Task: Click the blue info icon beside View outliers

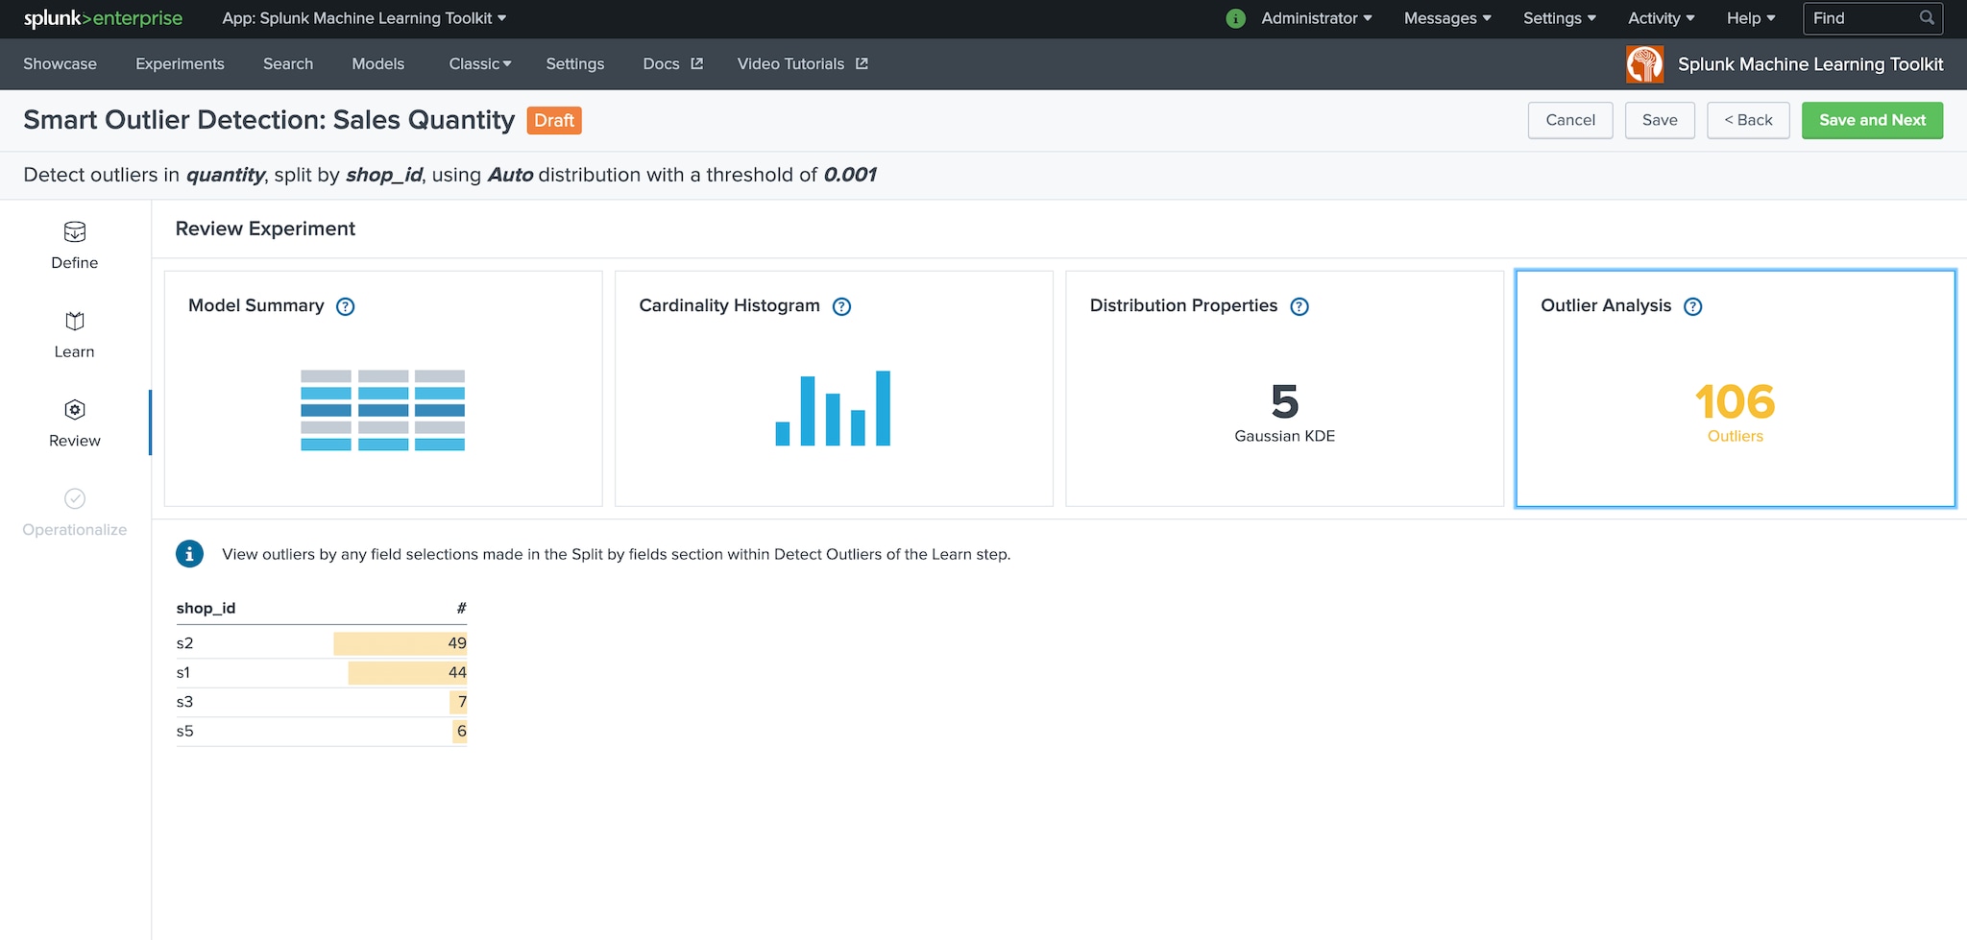Action: coord(189,554)
